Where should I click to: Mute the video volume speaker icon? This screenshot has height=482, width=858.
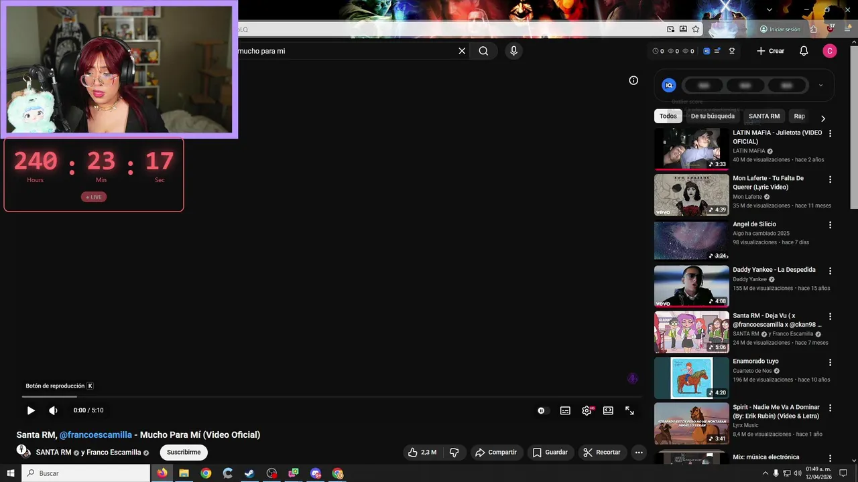pos(53,410)
